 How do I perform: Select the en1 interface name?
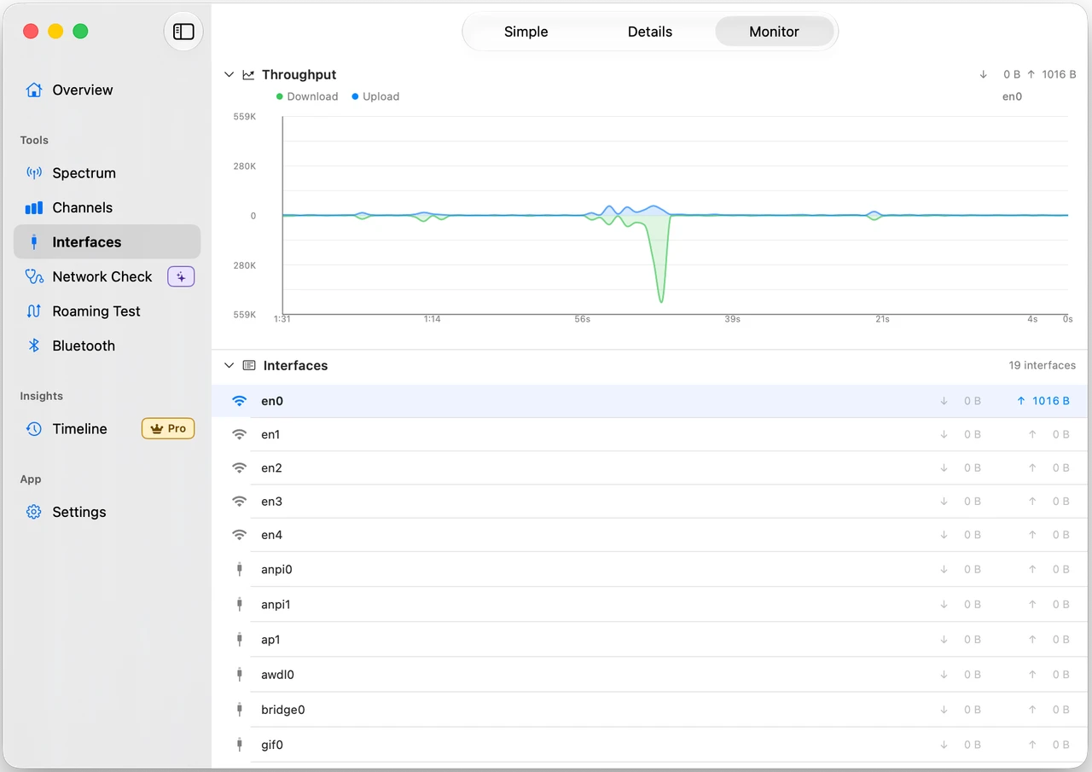[270, 434]
